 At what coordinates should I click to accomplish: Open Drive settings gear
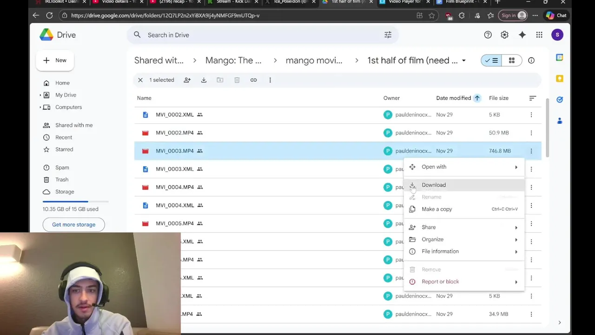coord(504,35)
